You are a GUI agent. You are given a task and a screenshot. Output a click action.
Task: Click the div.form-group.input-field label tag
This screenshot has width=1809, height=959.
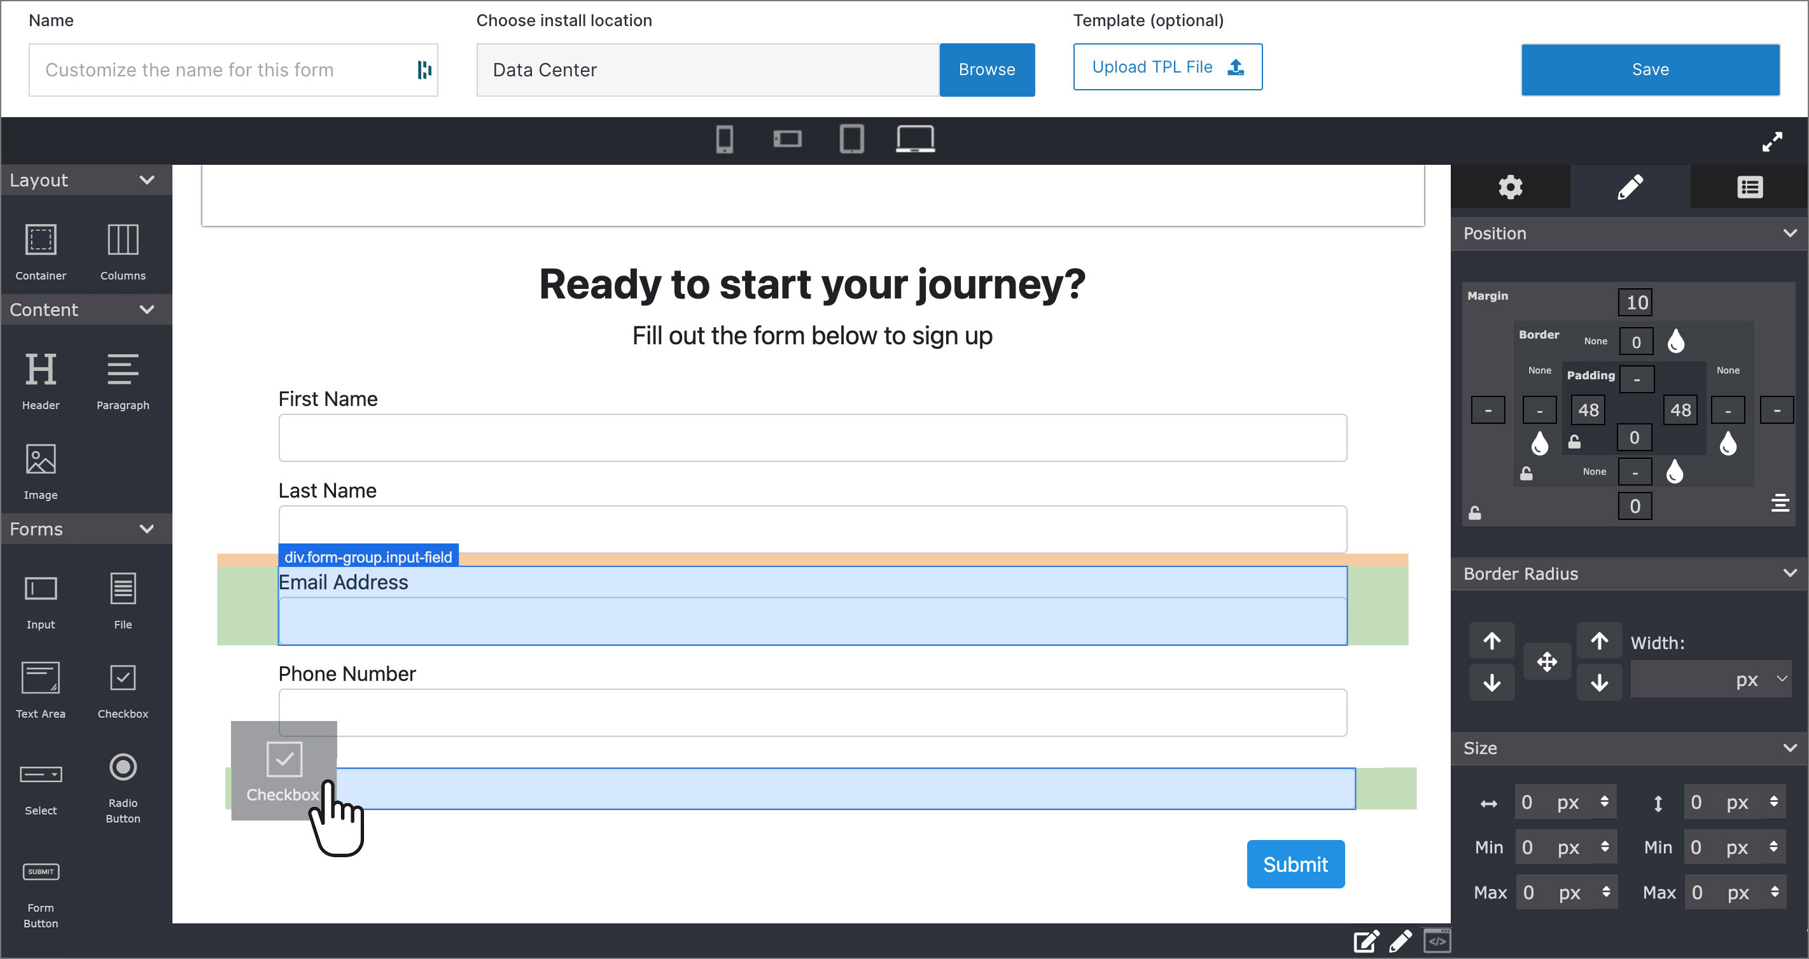click(368, 556)
